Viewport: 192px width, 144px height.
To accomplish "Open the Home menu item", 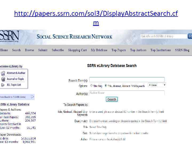I will 4,50.
